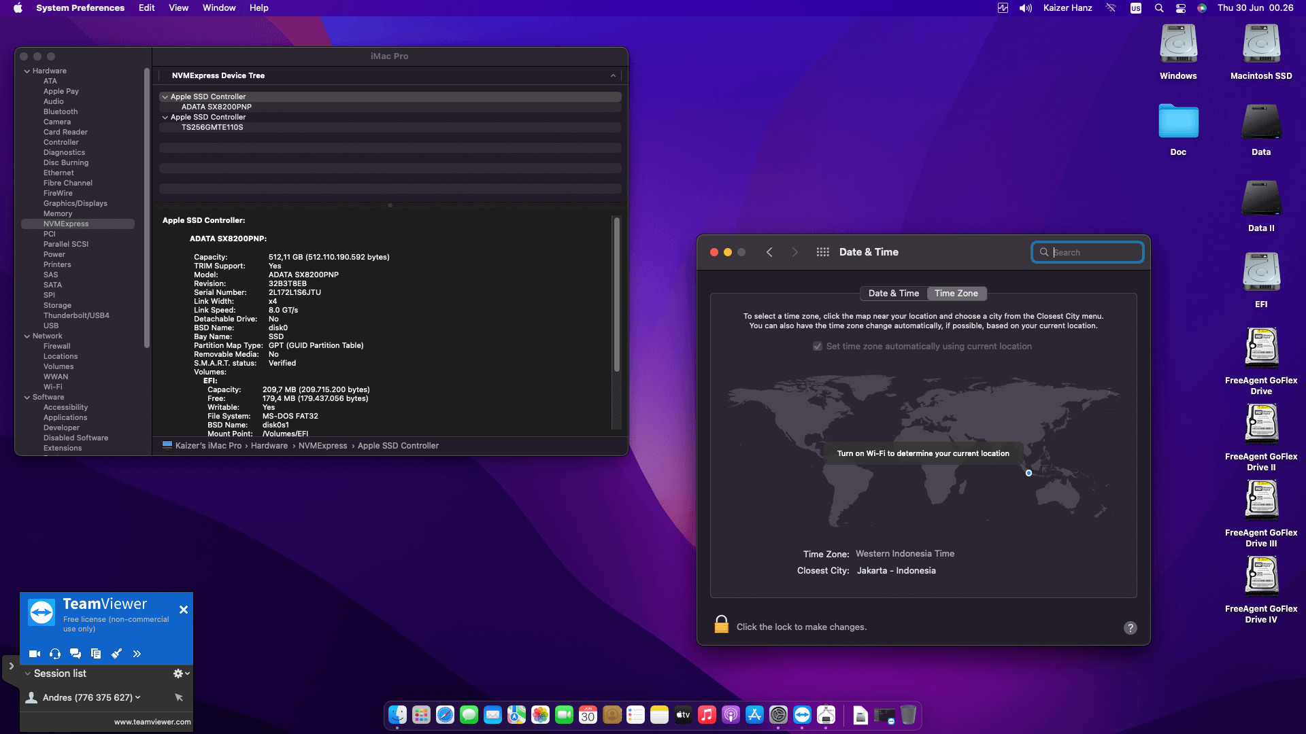Select ADATA SX8200PNP device
Screen dimensions: 1306x734
(216, 107)
